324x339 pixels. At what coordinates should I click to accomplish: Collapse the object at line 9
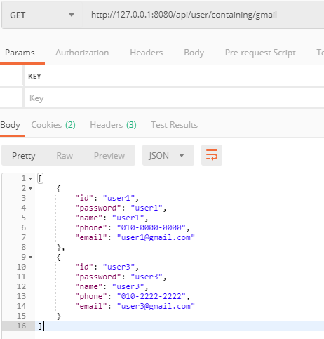point(31,258)
